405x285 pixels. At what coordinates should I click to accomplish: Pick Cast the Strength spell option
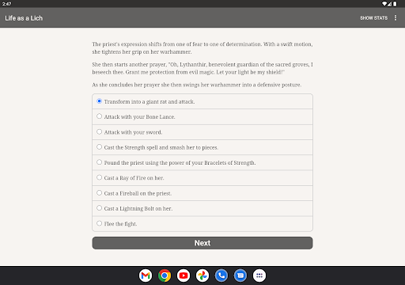click(202, 147)
